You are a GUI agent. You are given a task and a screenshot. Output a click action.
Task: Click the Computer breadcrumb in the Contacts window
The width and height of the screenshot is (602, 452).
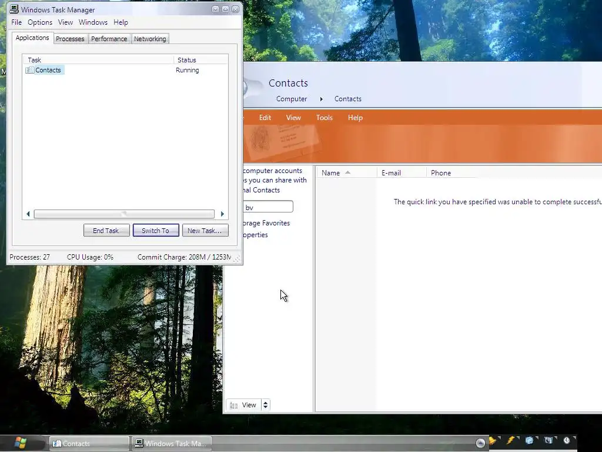(x=292, y=99)
